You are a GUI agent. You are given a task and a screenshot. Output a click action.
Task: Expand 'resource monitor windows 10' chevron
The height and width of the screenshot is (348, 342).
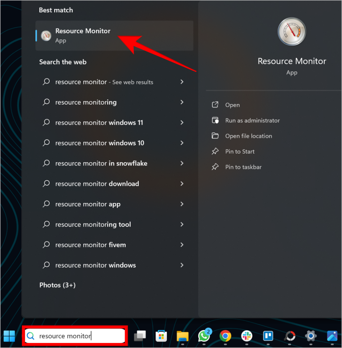click(182, 143)
